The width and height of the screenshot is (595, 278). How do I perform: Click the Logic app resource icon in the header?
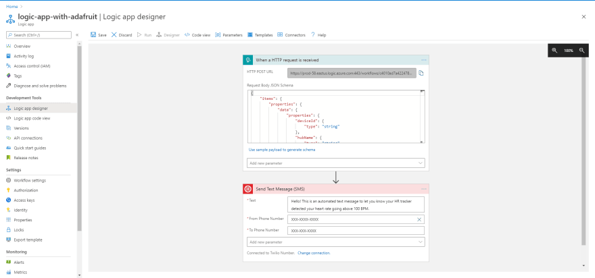click(10, 19)
